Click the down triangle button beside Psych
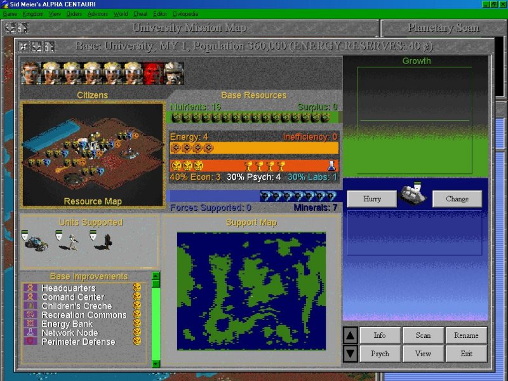508x381 pixels. tap(351, 354)
